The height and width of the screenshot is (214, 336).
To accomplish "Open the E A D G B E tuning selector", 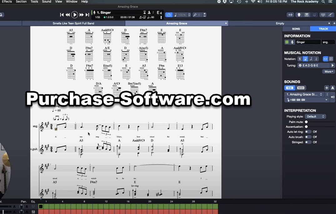I will (313, 66).
